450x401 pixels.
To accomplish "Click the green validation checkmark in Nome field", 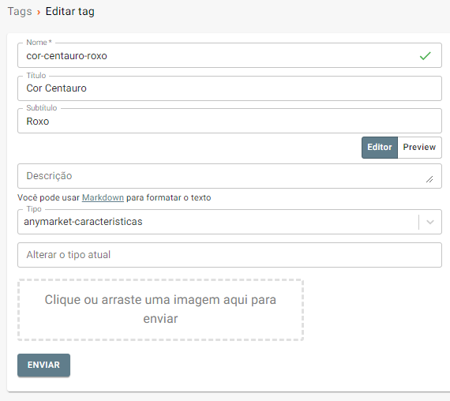I will pos(425,56).
